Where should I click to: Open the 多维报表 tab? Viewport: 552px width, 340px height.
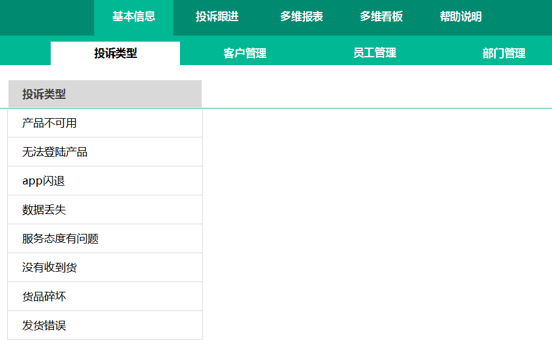(302, 17)
